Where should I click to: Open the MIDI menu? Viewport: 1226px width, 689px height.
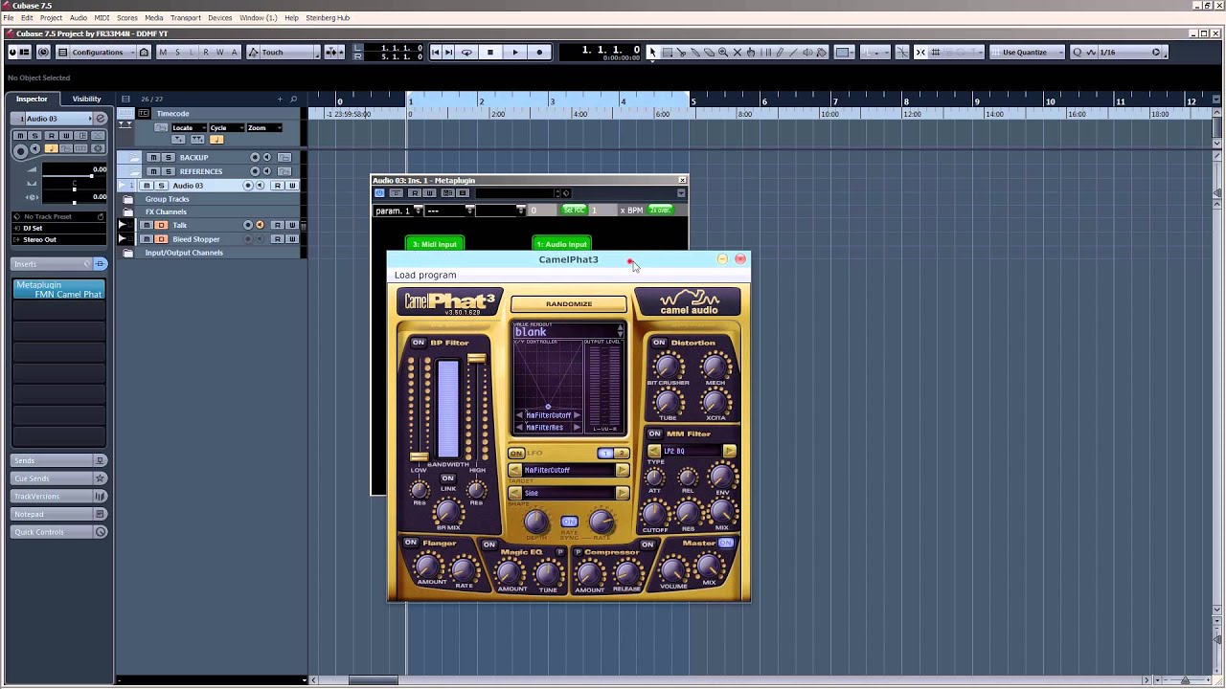tap(102, 18)
